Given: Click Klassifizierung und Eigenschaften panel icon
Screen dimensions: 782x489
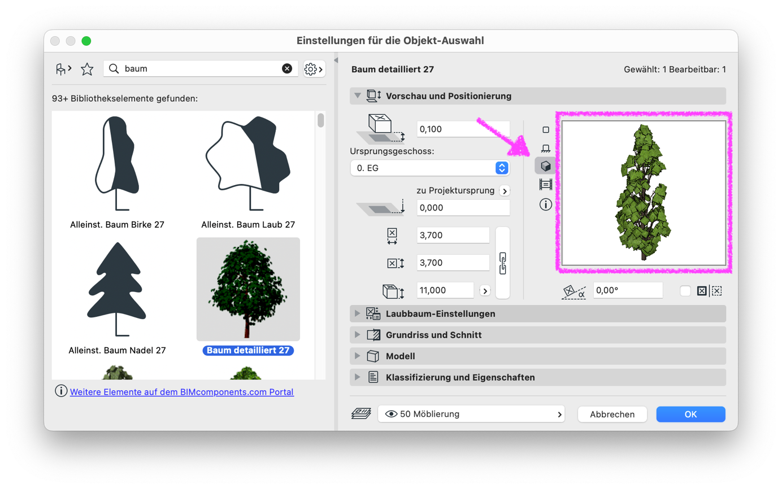Looking at the screenshot, I should 373,377.
